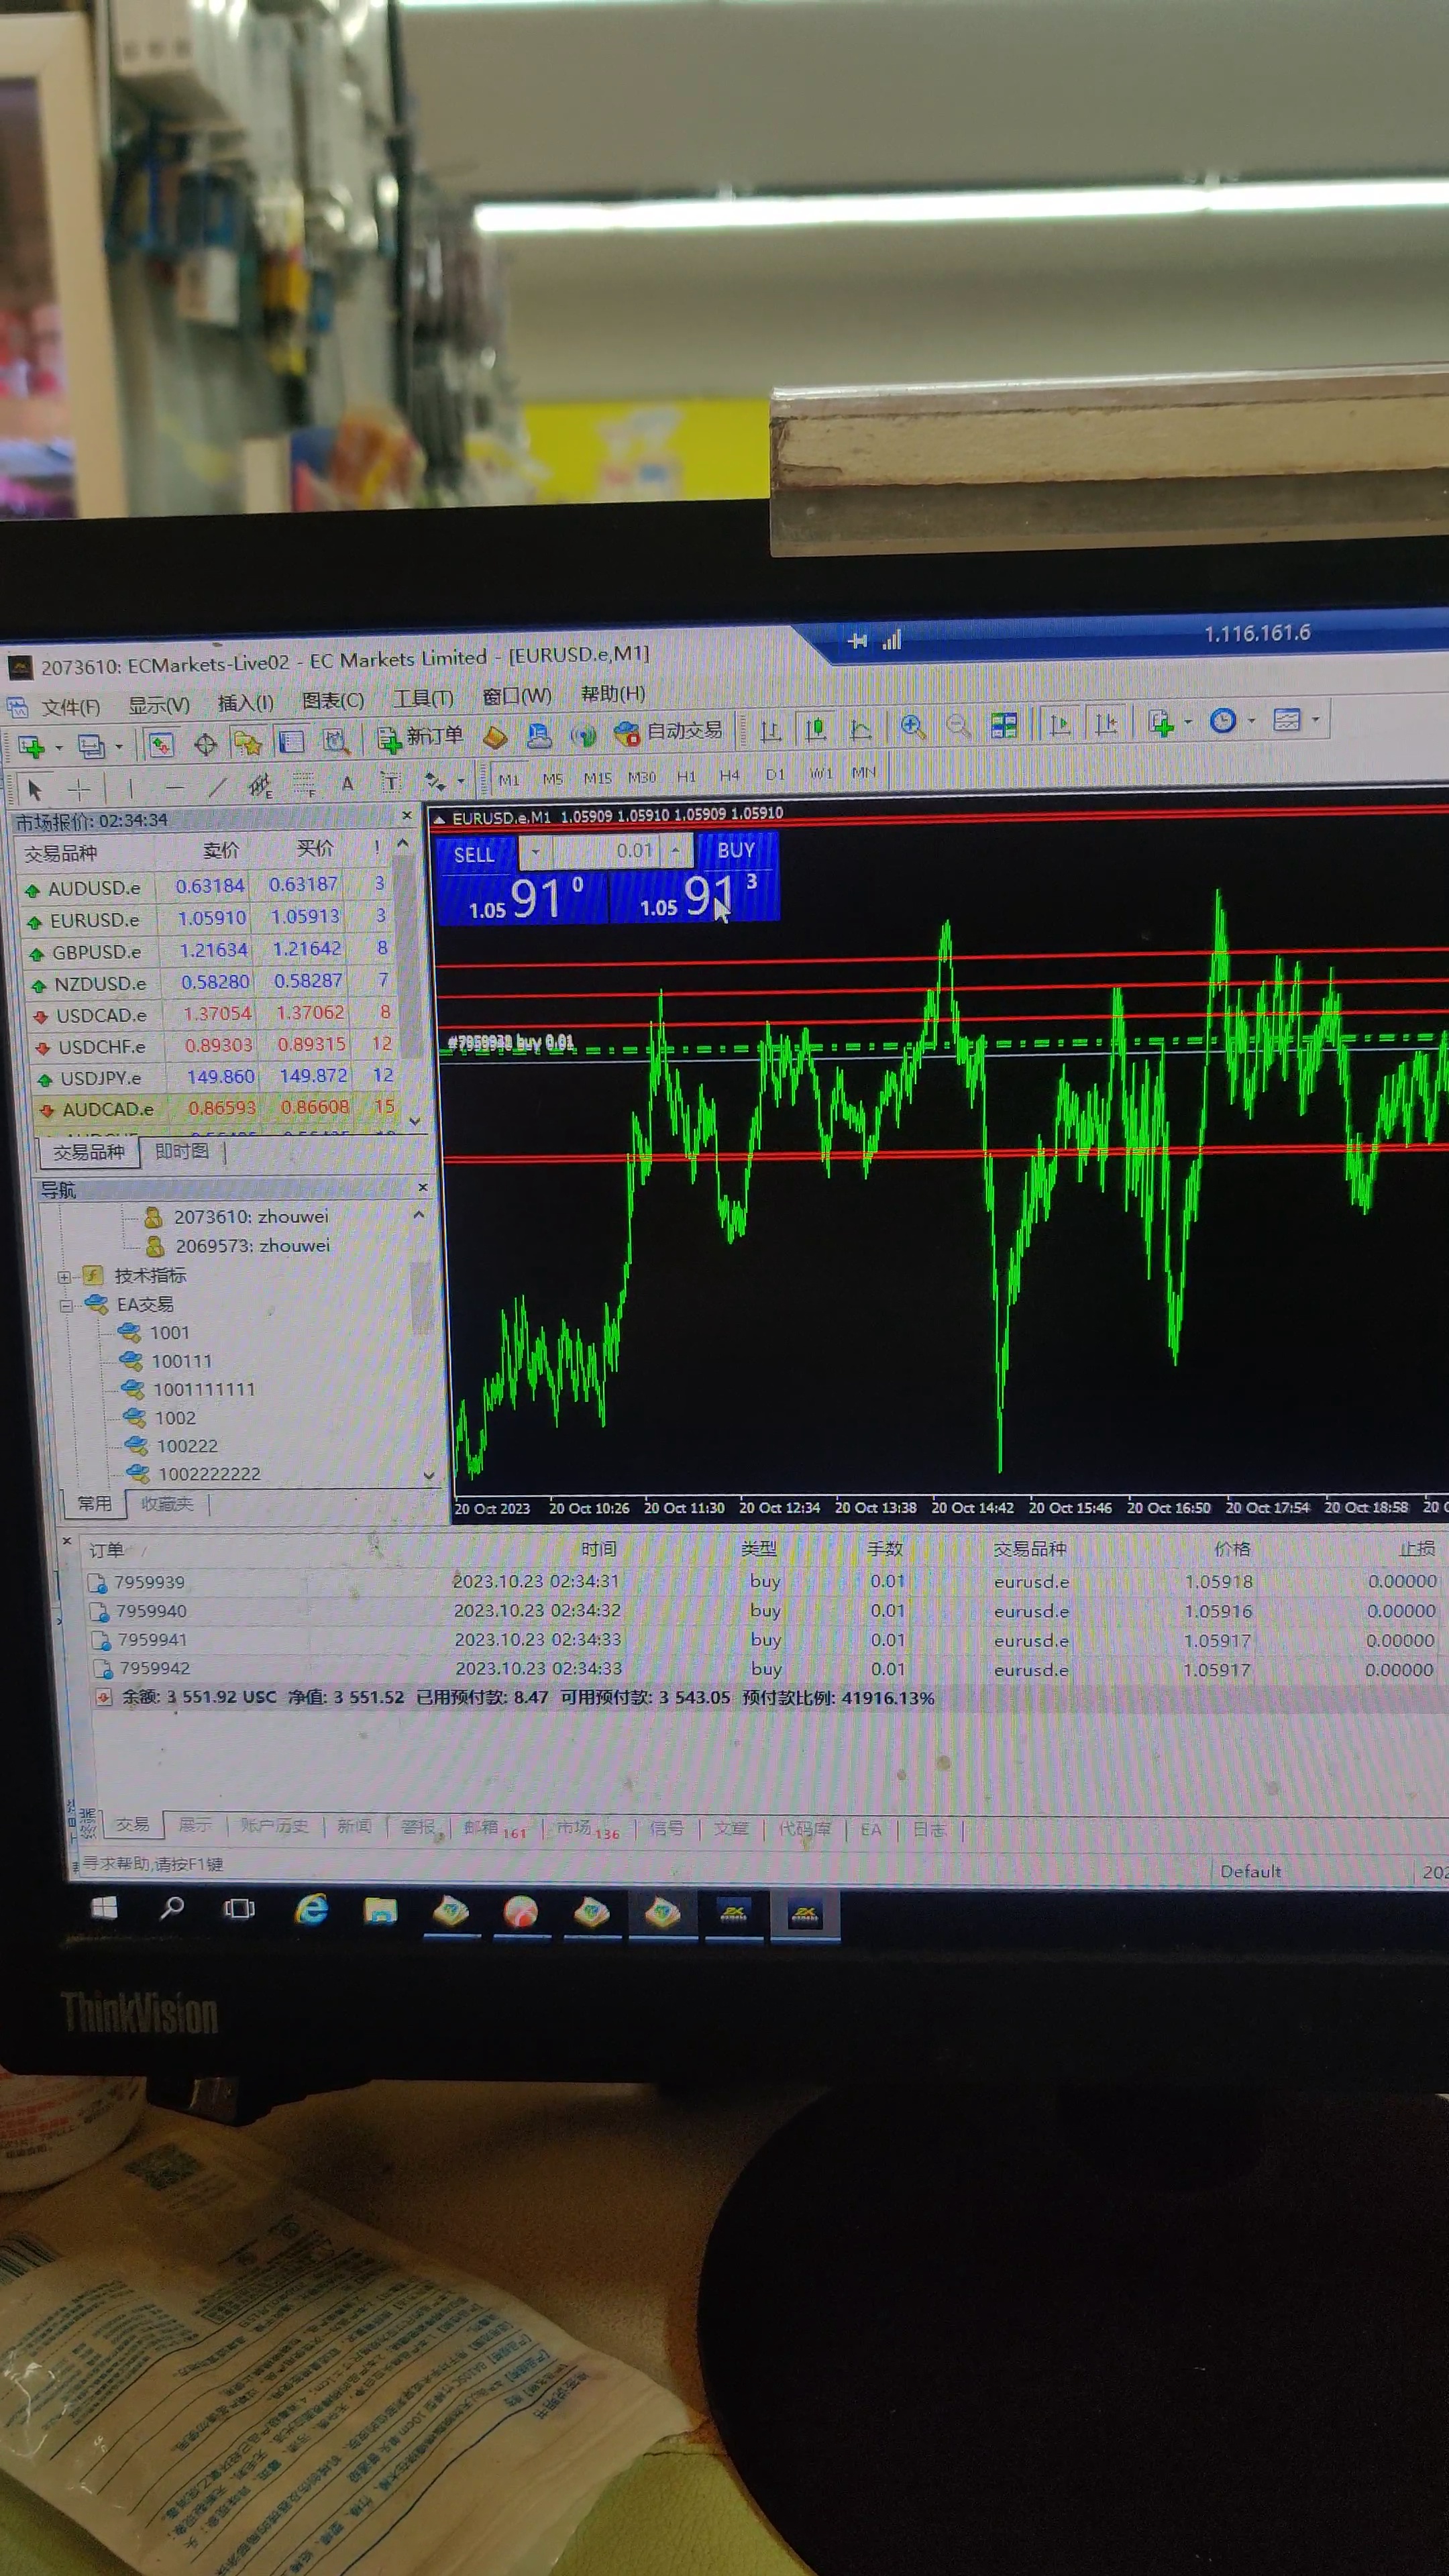
Task: Click the zoom out magnifier icon
Action: pos(958,725)
